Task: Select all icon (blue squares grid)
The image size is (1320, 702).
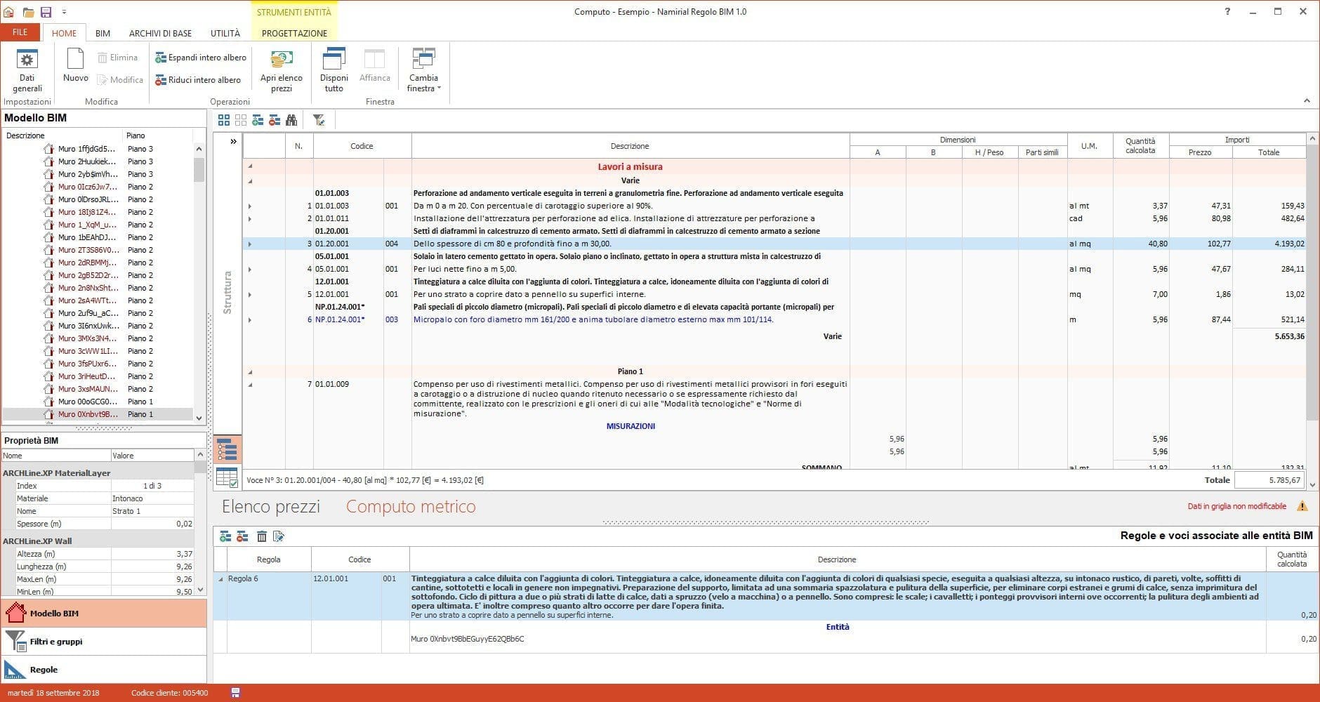Action: point(224,120)
